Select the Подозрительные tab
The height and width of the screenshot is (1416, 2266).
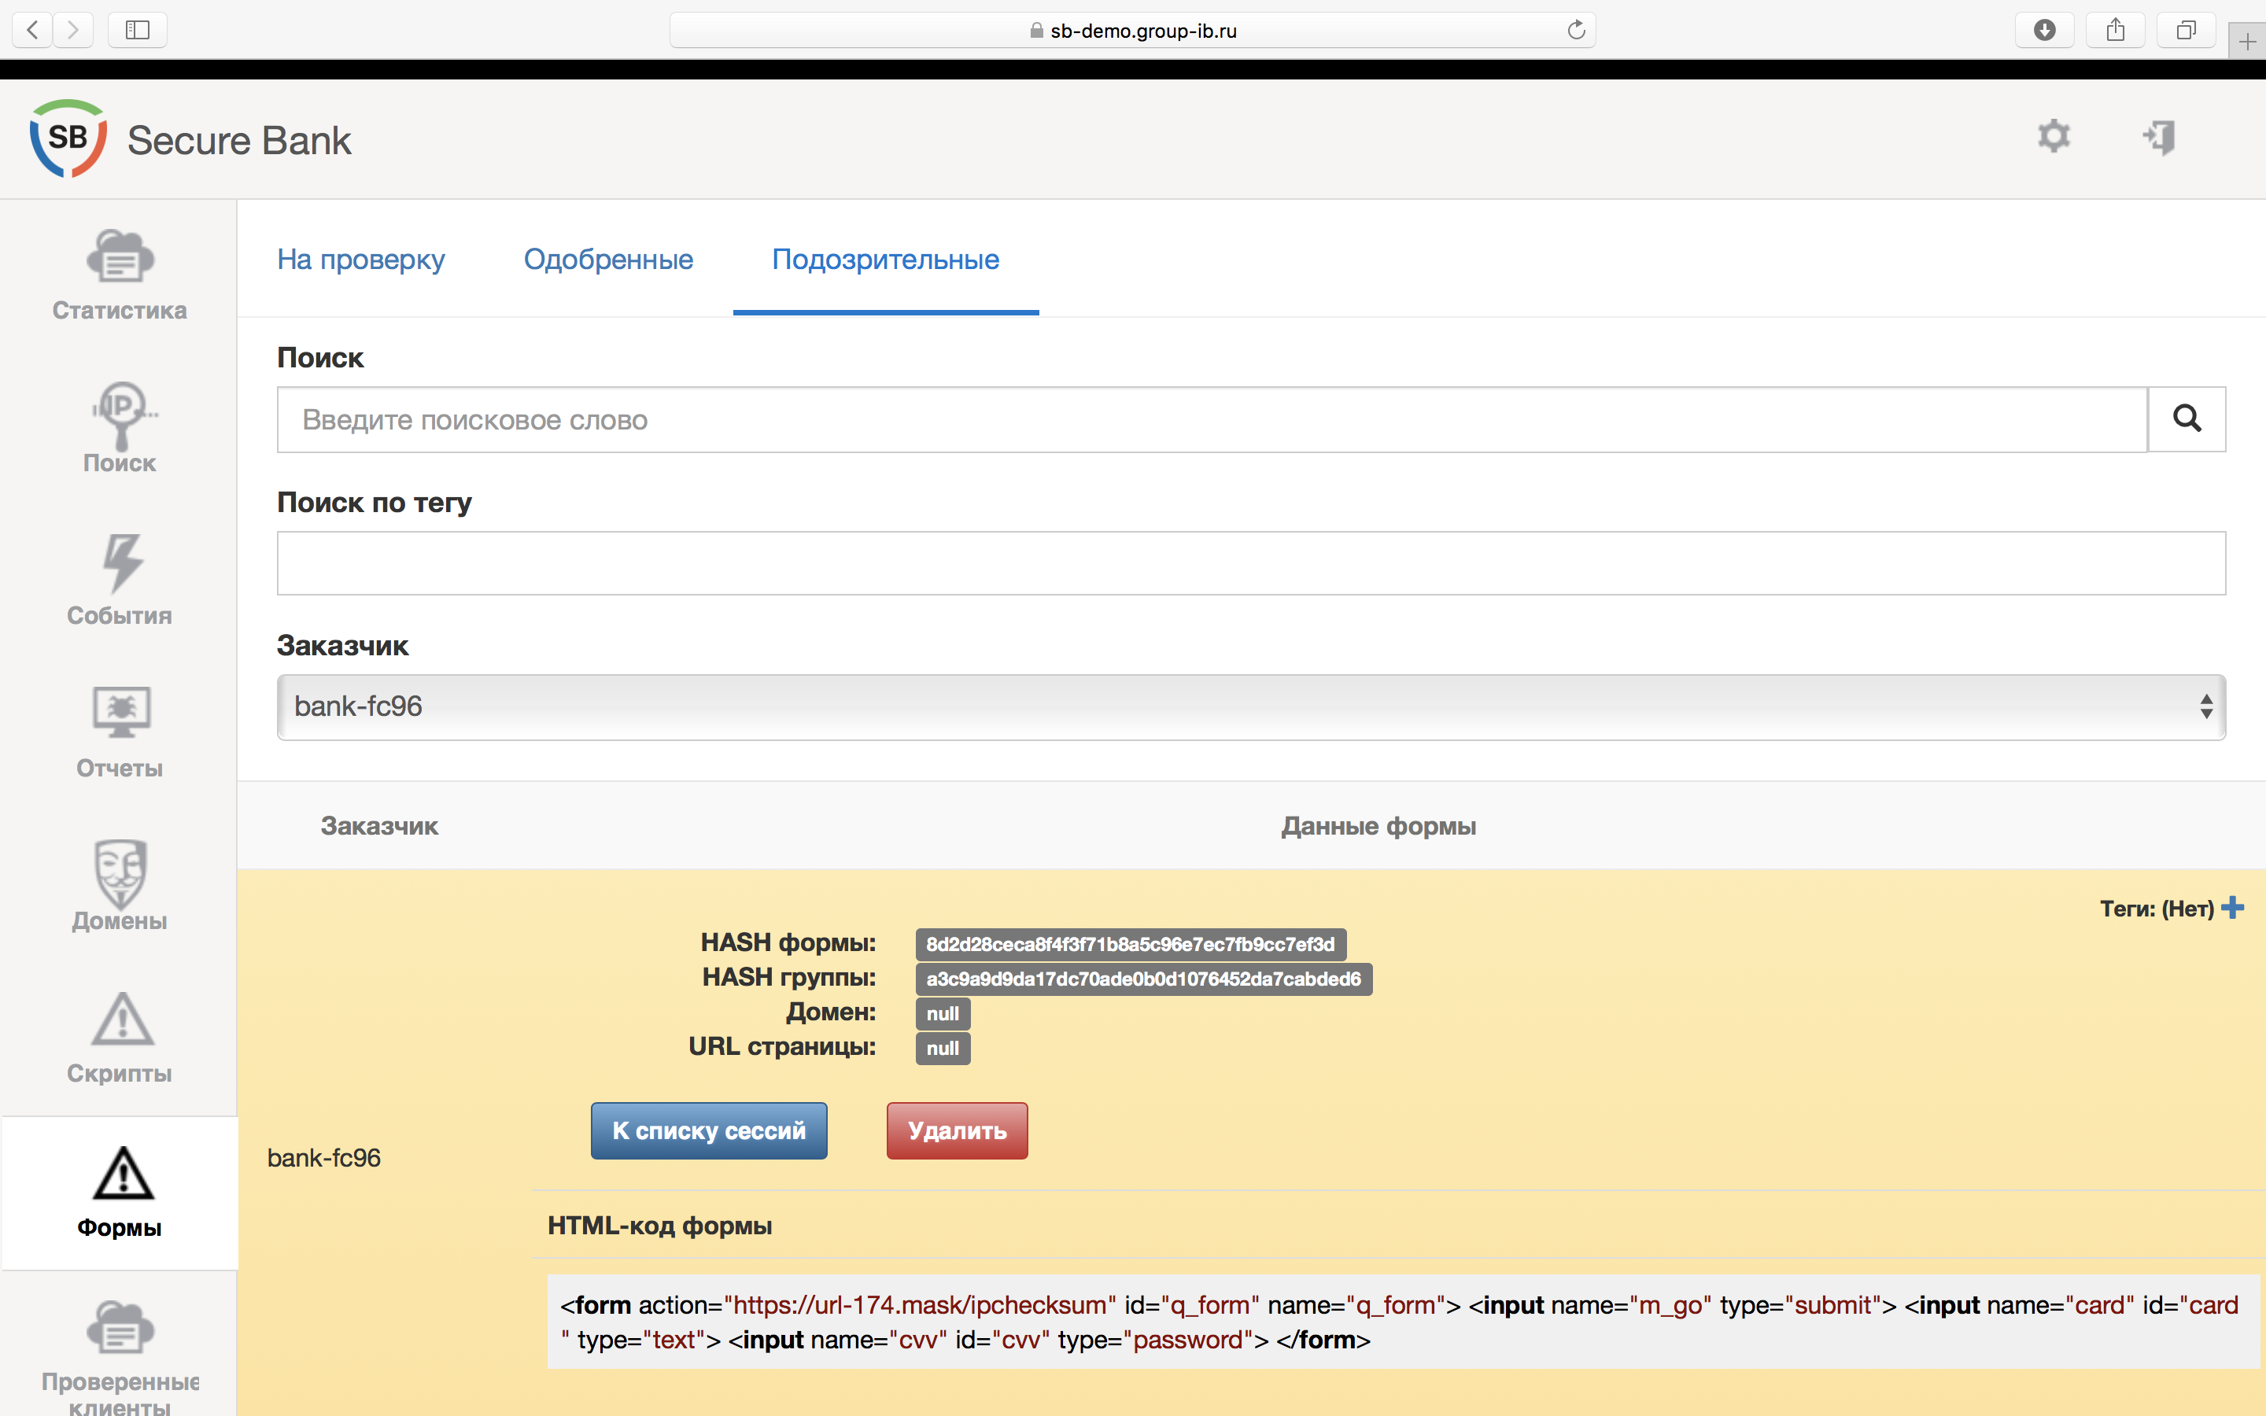tap(885, 260)
